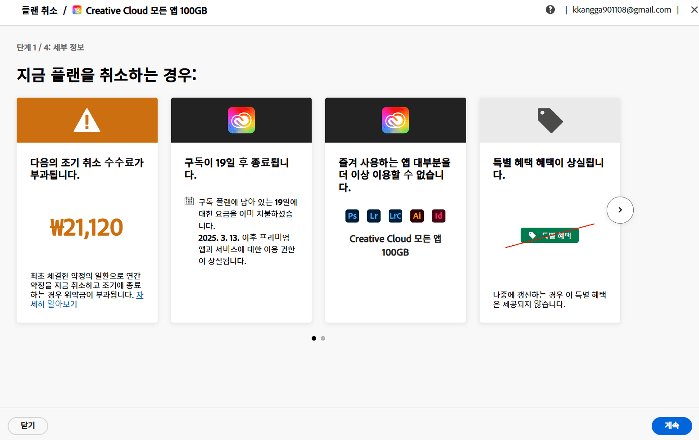This screenshot has height=440, width=699.
Task: Close the plan cancellation dialog with X
Action: click(694, 9)
